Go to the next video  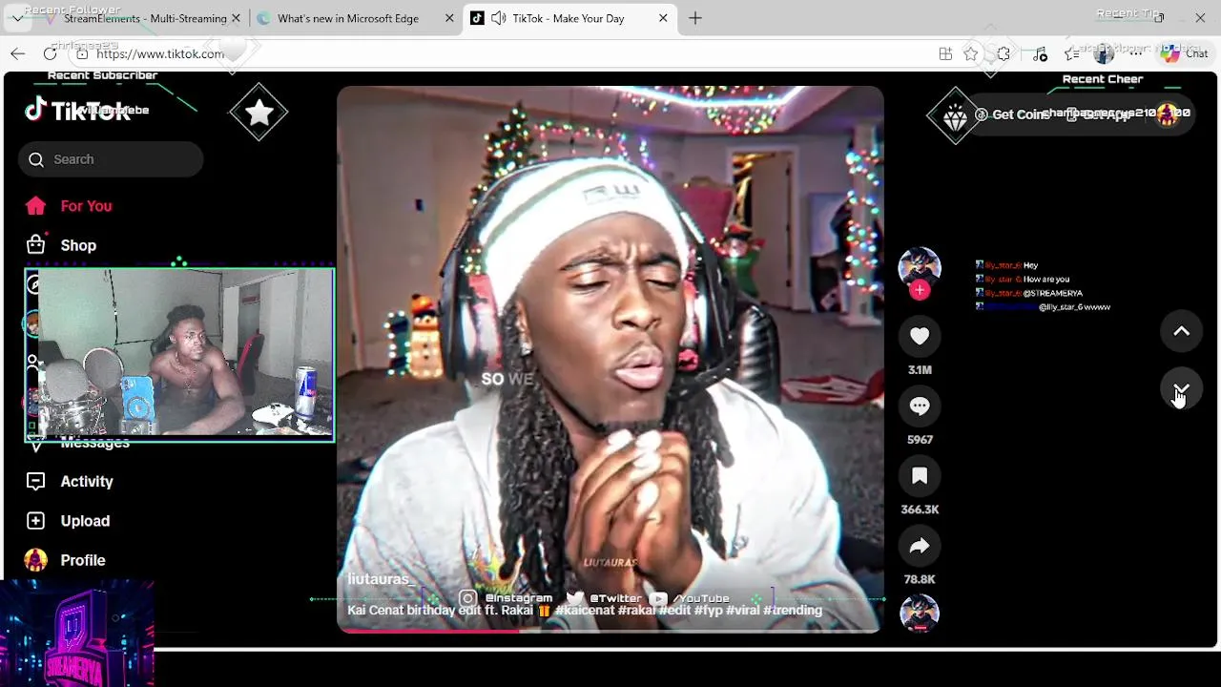pos(1181,389)
